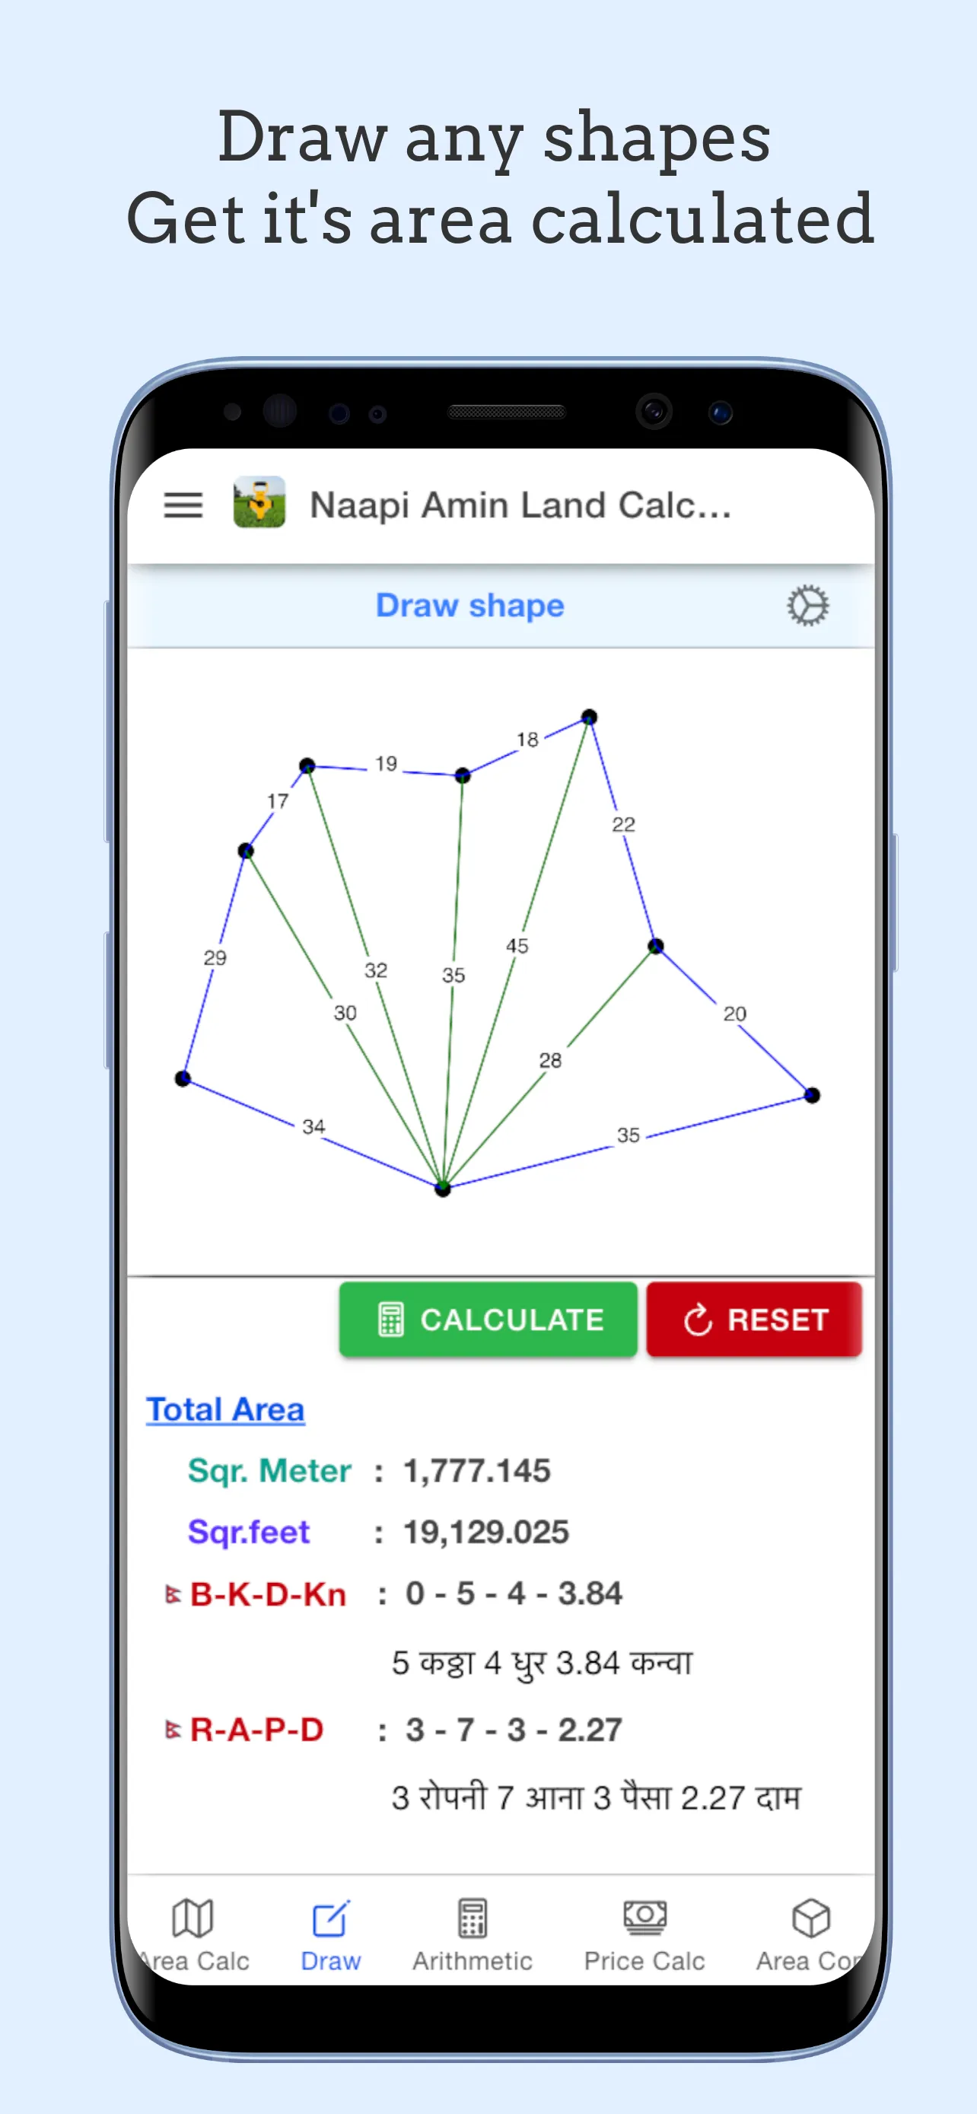
Task: Tap the Naapi Amin Land Calc title
Action: click(521, 505)
